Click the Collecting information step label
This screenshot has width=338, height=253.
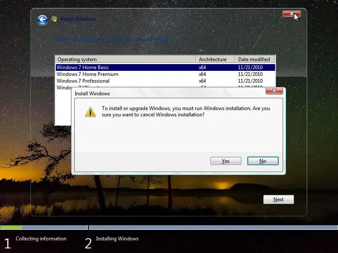(41, 239)
